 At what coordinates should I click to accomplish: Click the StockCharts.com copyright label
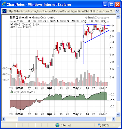tap(97, 18)
